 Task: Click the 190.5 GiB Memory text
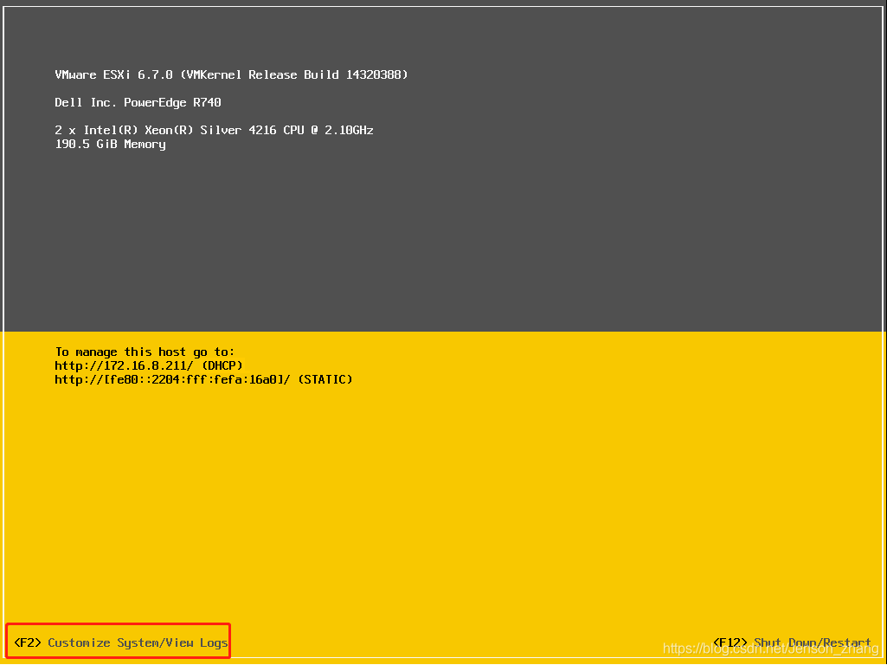pos(110,145)
